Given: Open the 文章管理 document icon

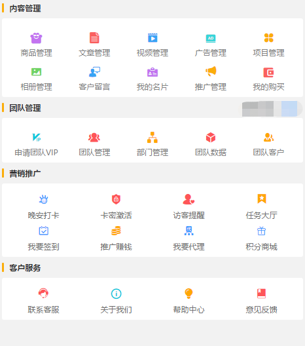Looking at the screenshot, I should [94, 38].
